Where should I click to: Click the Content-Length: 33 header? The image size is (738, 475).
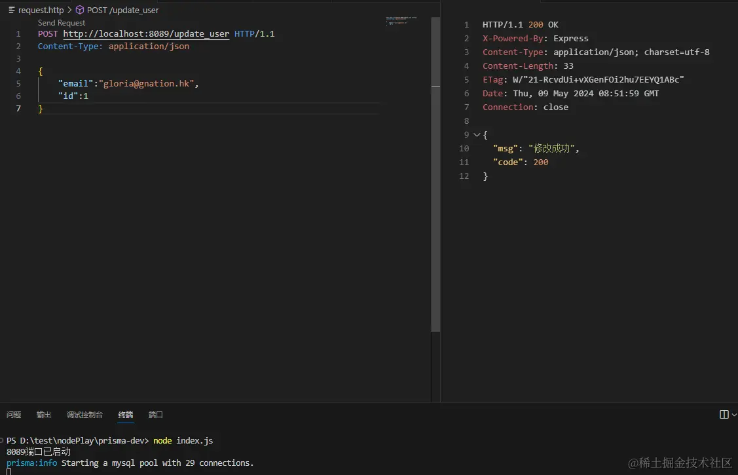coord(528,66)
